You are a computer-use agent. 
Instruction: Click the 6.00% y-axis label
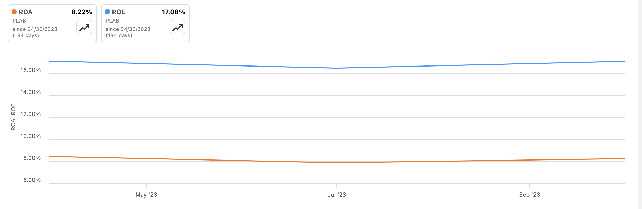[32, 180]
